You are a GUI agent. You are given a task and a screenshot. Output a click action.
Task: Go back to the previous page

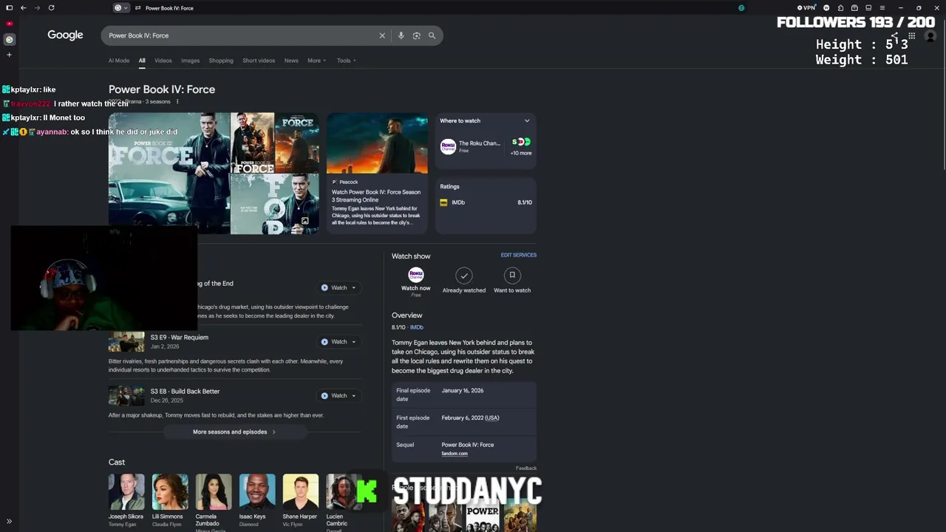[x=23, y=8]
